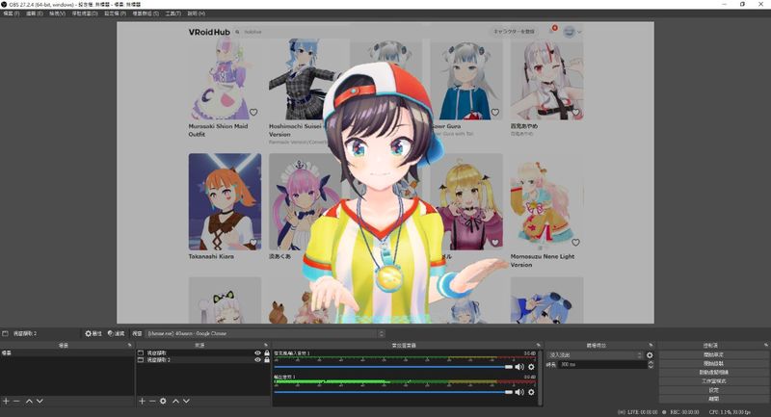Image resolution: width=771 pixels, height=417 pixels.
Task: Click heart icon on Murasaki Shion Maid card
Action: [x=253, y=112]
